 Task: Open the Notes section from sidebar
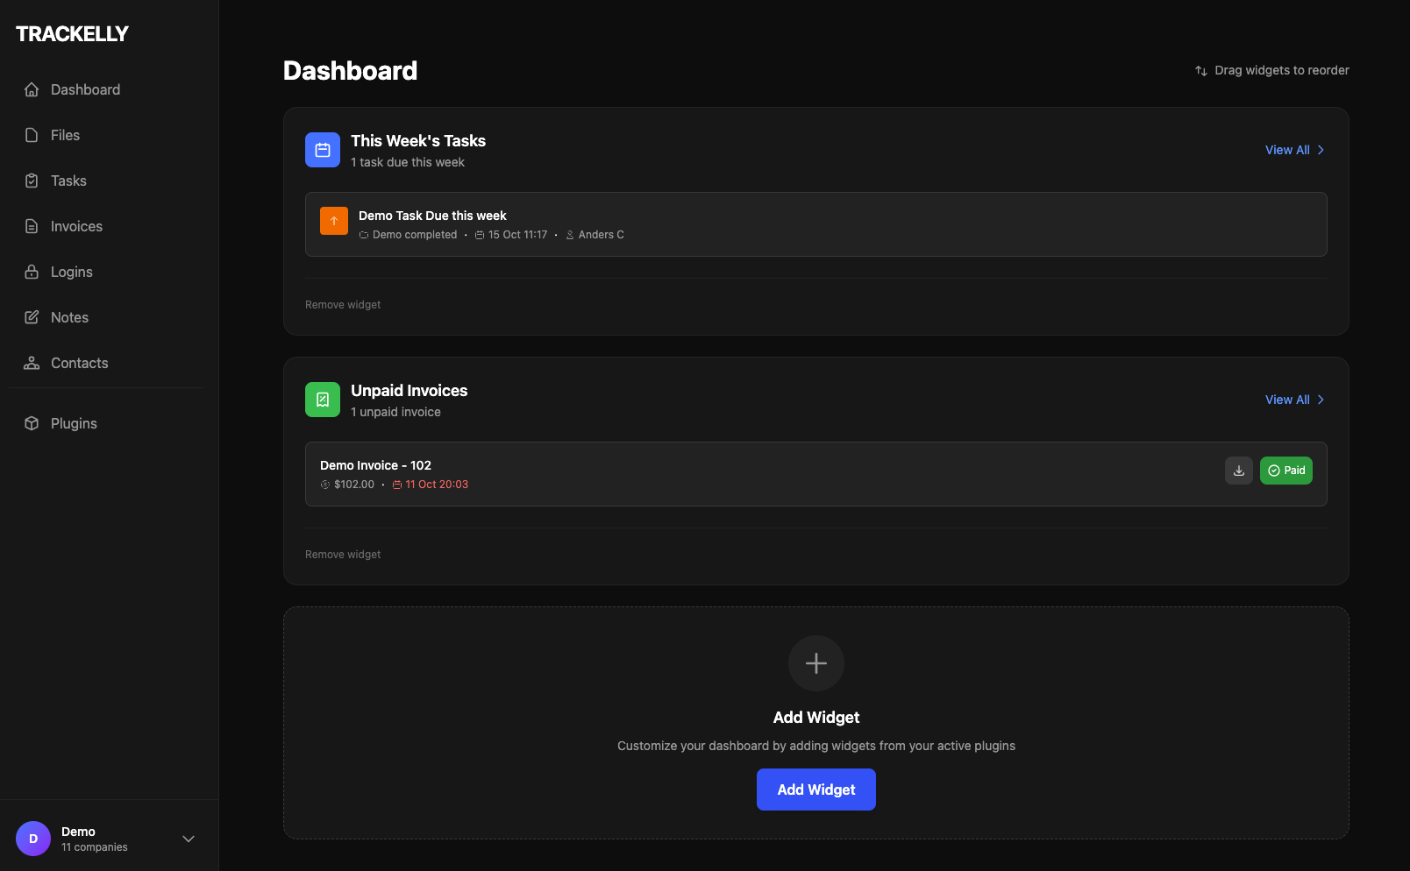coord(70,317)
